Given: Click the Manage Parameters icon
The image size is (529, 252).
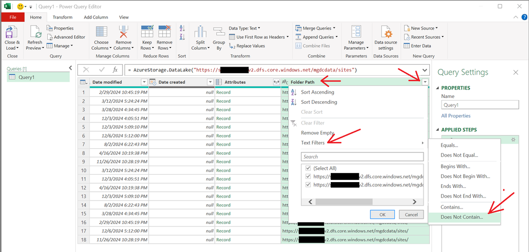Looking at the screenshot, I should click(356, 32).
